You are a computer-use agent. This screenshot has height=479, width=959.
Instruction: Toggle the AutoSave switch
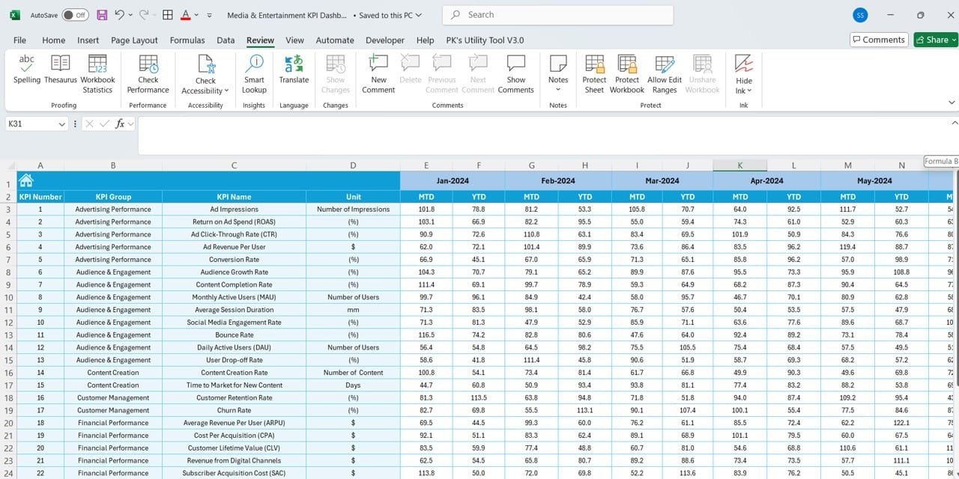click(x=75, y=15)
